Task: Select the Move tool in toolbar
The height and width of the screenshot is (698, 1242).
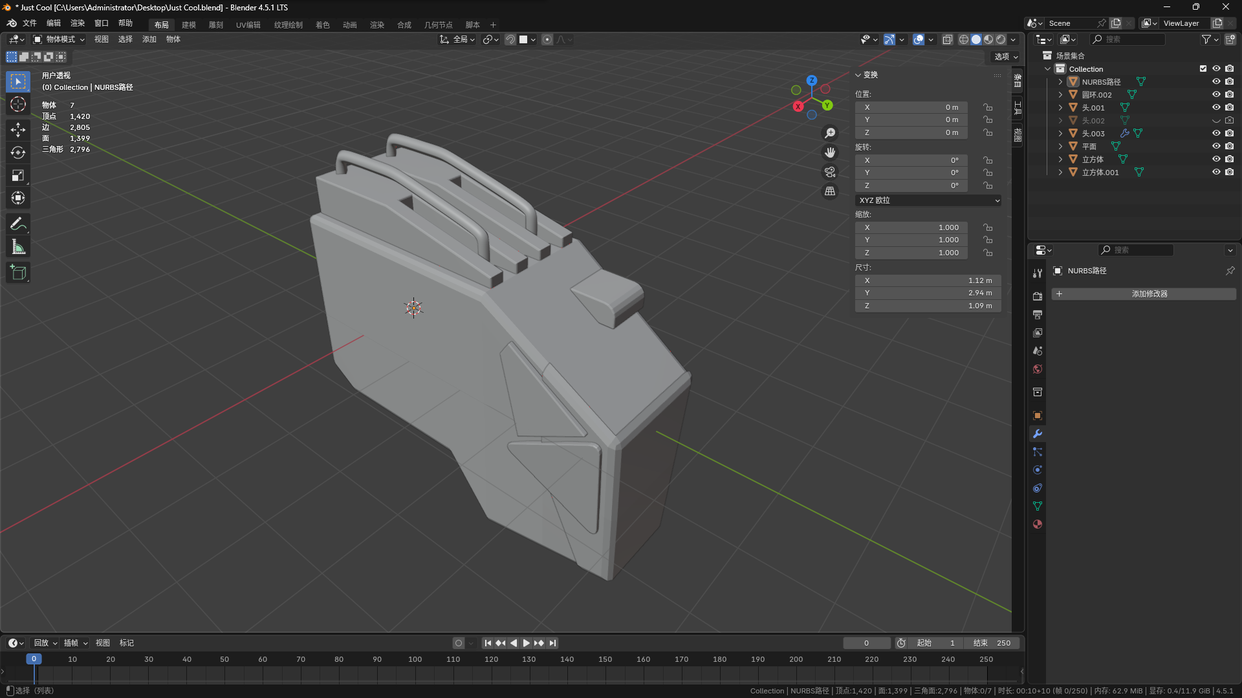Action: pos(18,129)
